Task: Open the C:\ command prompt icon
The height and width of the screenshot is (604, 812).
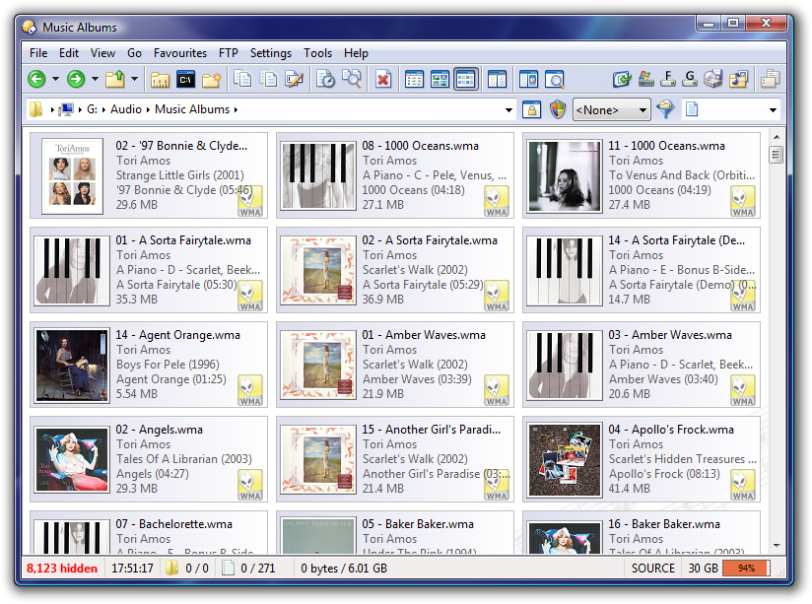Action: click(185, 80)
